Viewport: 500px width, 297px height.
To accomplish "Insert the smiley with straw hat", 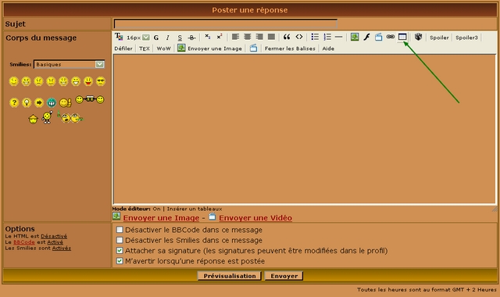I will click(33, 119).
